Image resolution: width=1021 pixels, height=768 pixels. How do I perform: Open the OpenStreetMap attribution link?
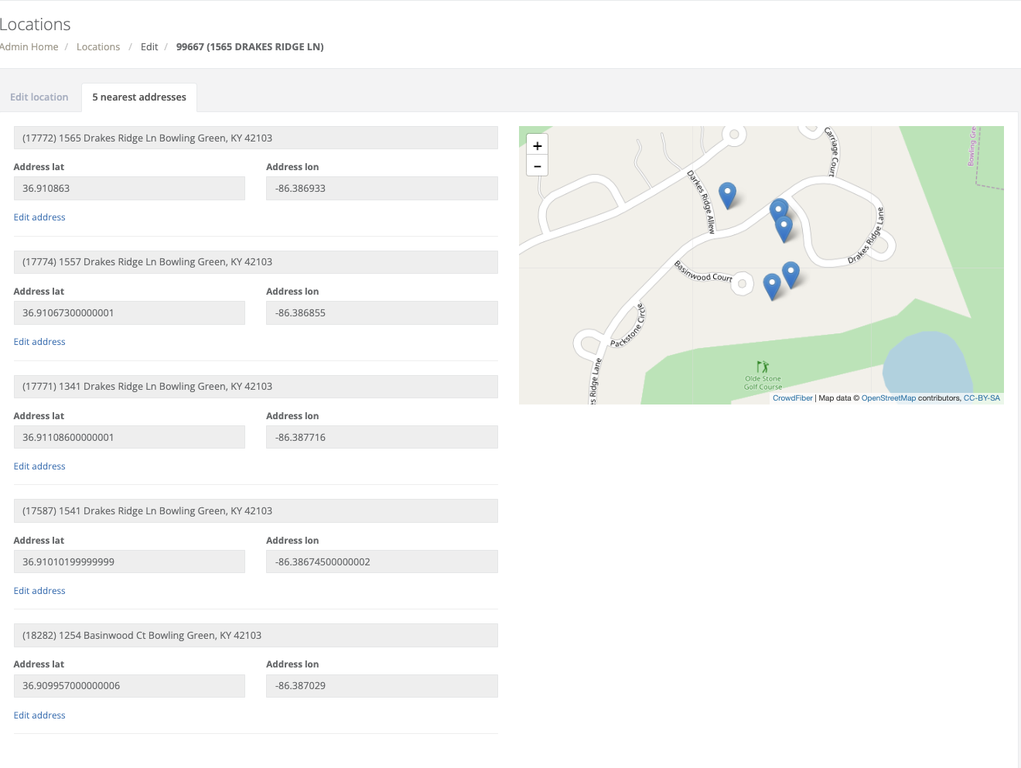tap(888, 398)
